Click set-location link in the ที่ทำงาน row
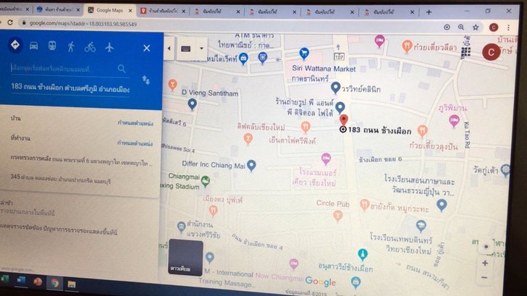The width and height of the screenshot is (527, 296). (135, 143)
